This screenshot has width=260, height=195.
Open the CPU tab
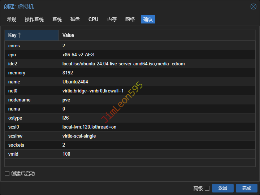pyautogui.click(x=93, y=19)
